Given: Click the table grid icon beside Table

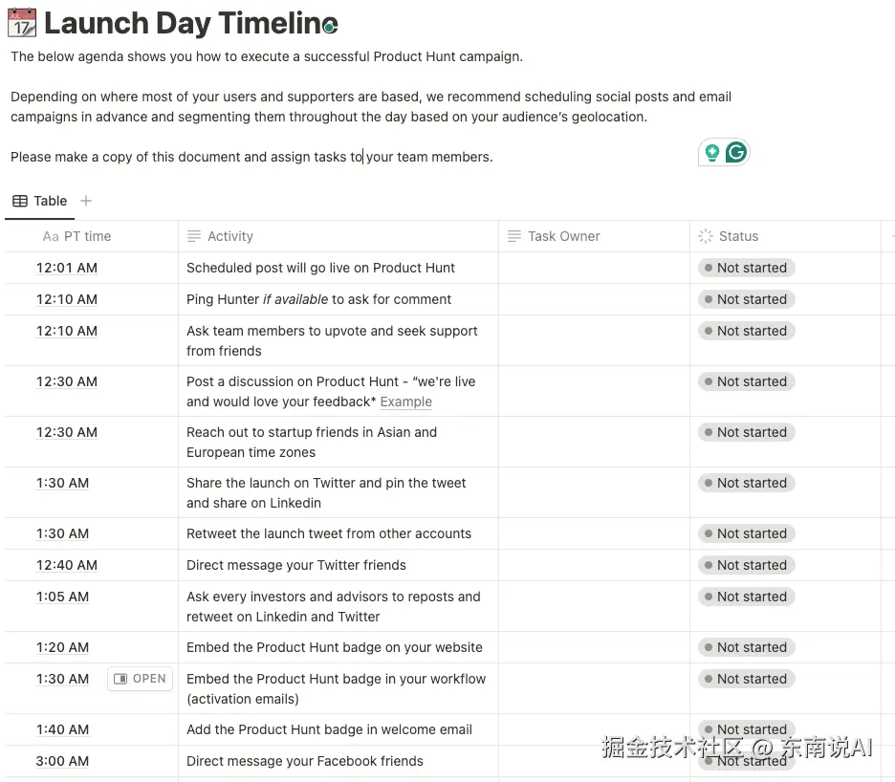Looking at the screenshot, I should click(20, 201).
